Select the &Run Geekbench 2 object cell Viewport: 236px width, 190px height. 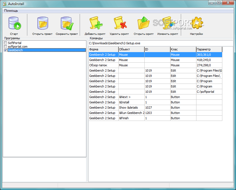click(131, 113)
